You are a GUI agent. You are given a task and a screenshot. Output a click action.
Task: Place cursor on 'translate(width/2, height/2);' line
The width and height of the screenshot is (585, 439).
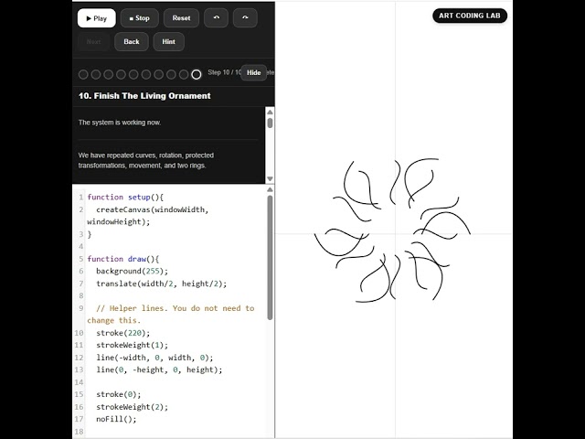coord(161,284)
